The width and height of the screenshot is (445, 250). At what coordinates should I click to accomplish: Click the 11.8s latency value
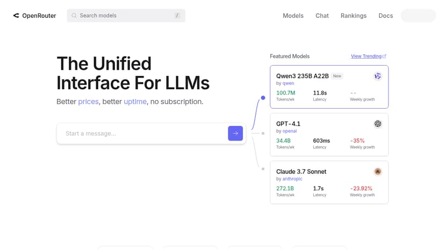point(320,93)
